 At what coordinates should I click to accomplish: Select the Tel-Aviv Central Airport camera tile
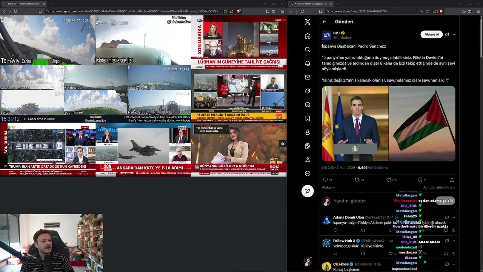click(x=48, y=40)
